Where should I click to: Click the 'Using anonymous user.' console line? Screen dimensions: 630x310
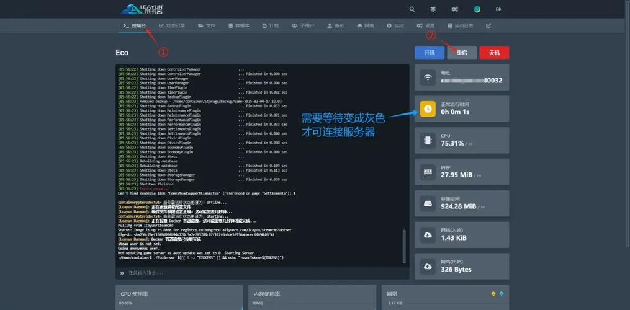tap(138, 249)
